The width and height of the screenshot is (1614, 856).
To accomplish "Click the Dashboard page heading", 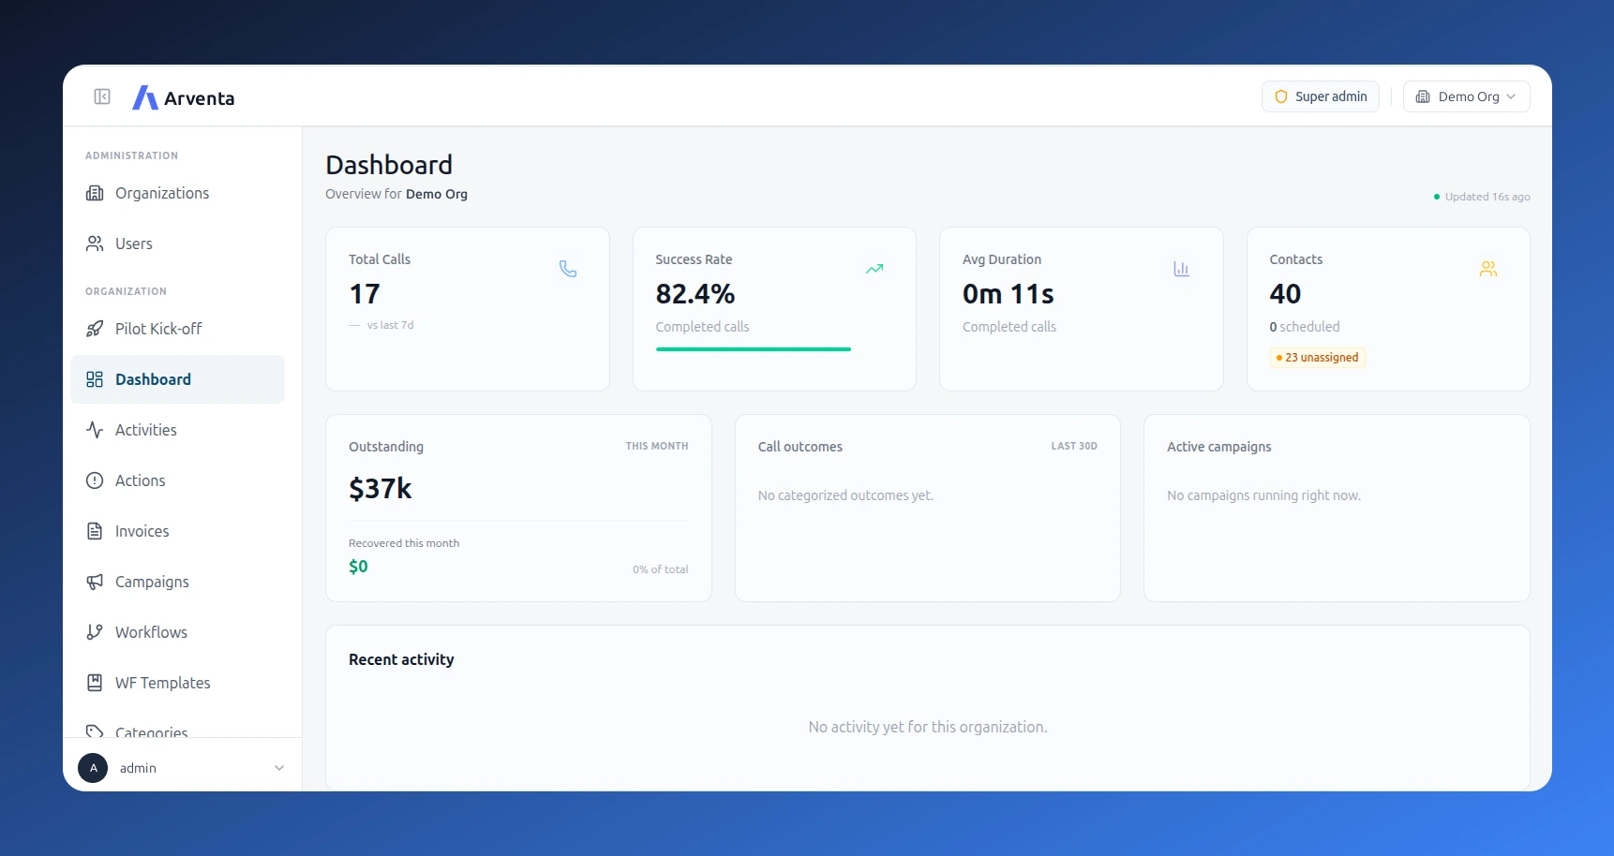I will click(389, 165).
